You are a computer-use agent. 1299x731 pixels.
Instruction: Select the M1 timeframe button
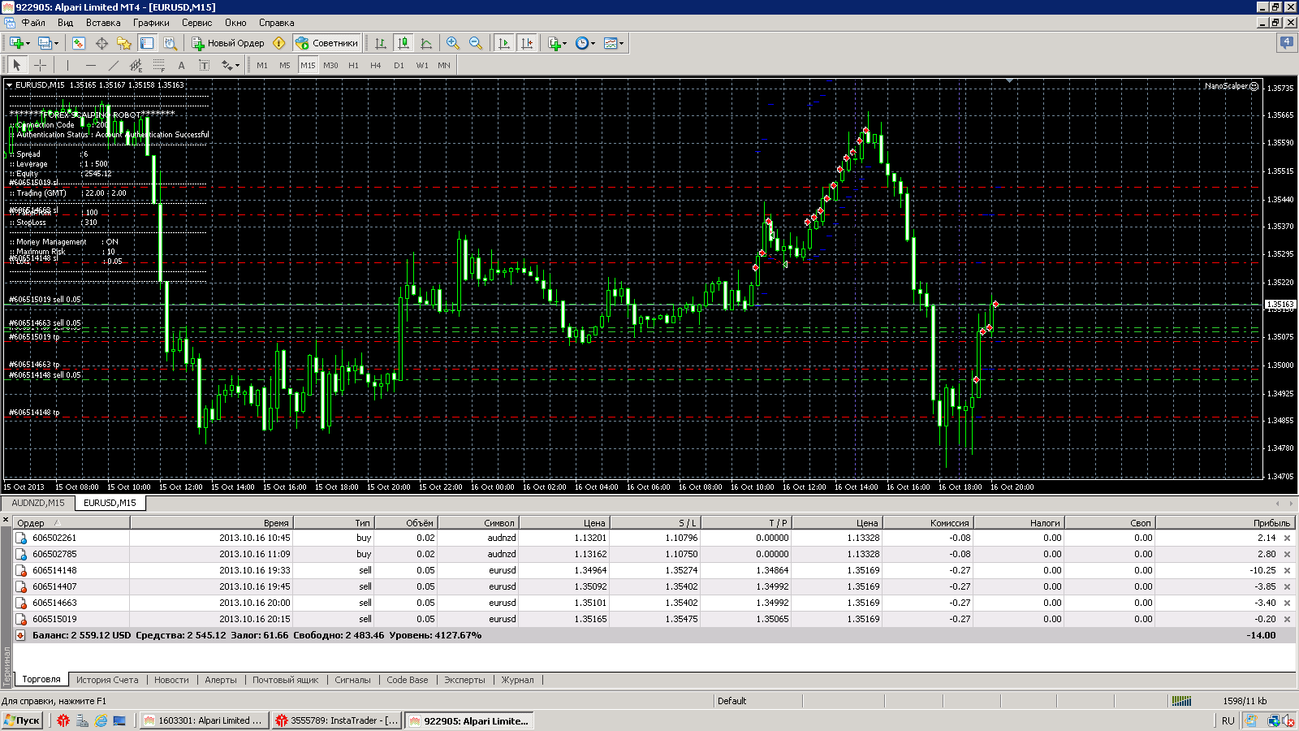(x=262, y=65)
